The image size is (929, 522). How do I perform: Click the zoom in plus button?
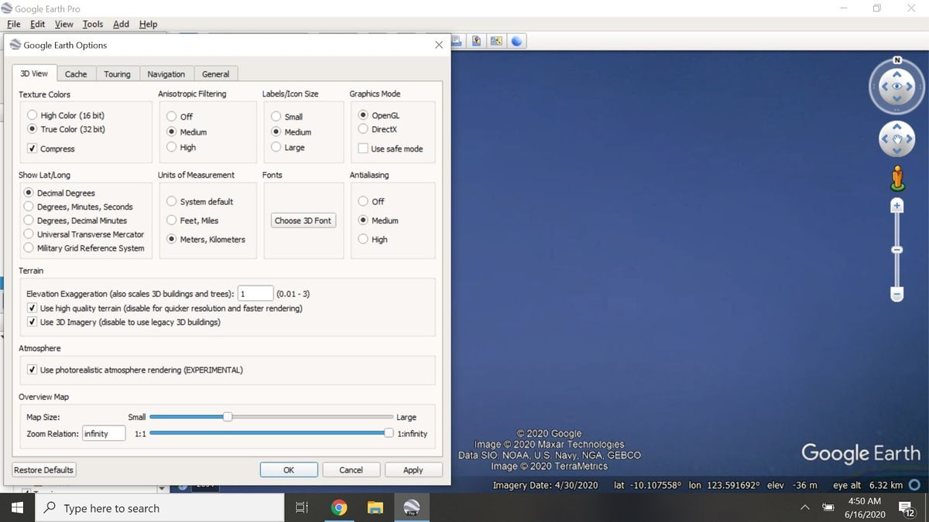897,206
